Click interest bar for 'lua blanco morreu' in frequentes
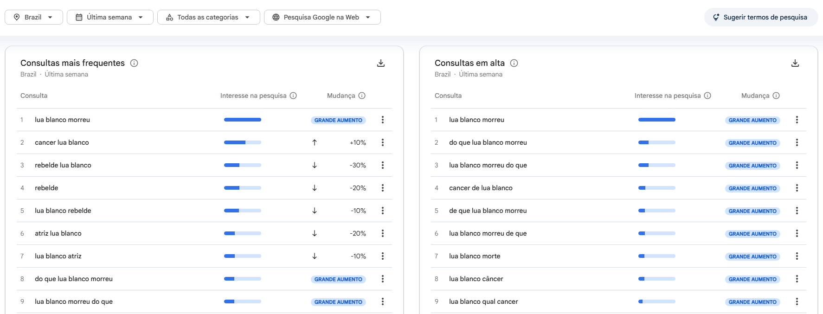The width and height of the screenshot is (823, 314). click(243, 120)
